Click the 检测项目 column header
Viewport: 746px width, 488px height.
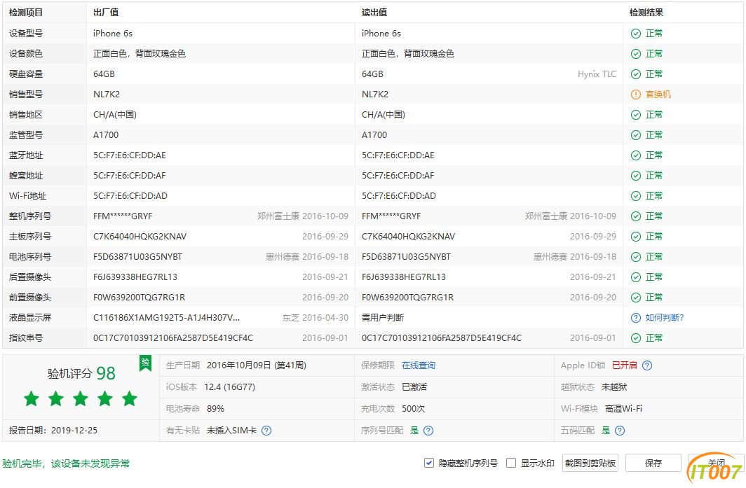pyautogui.click(x=26, y=13)
